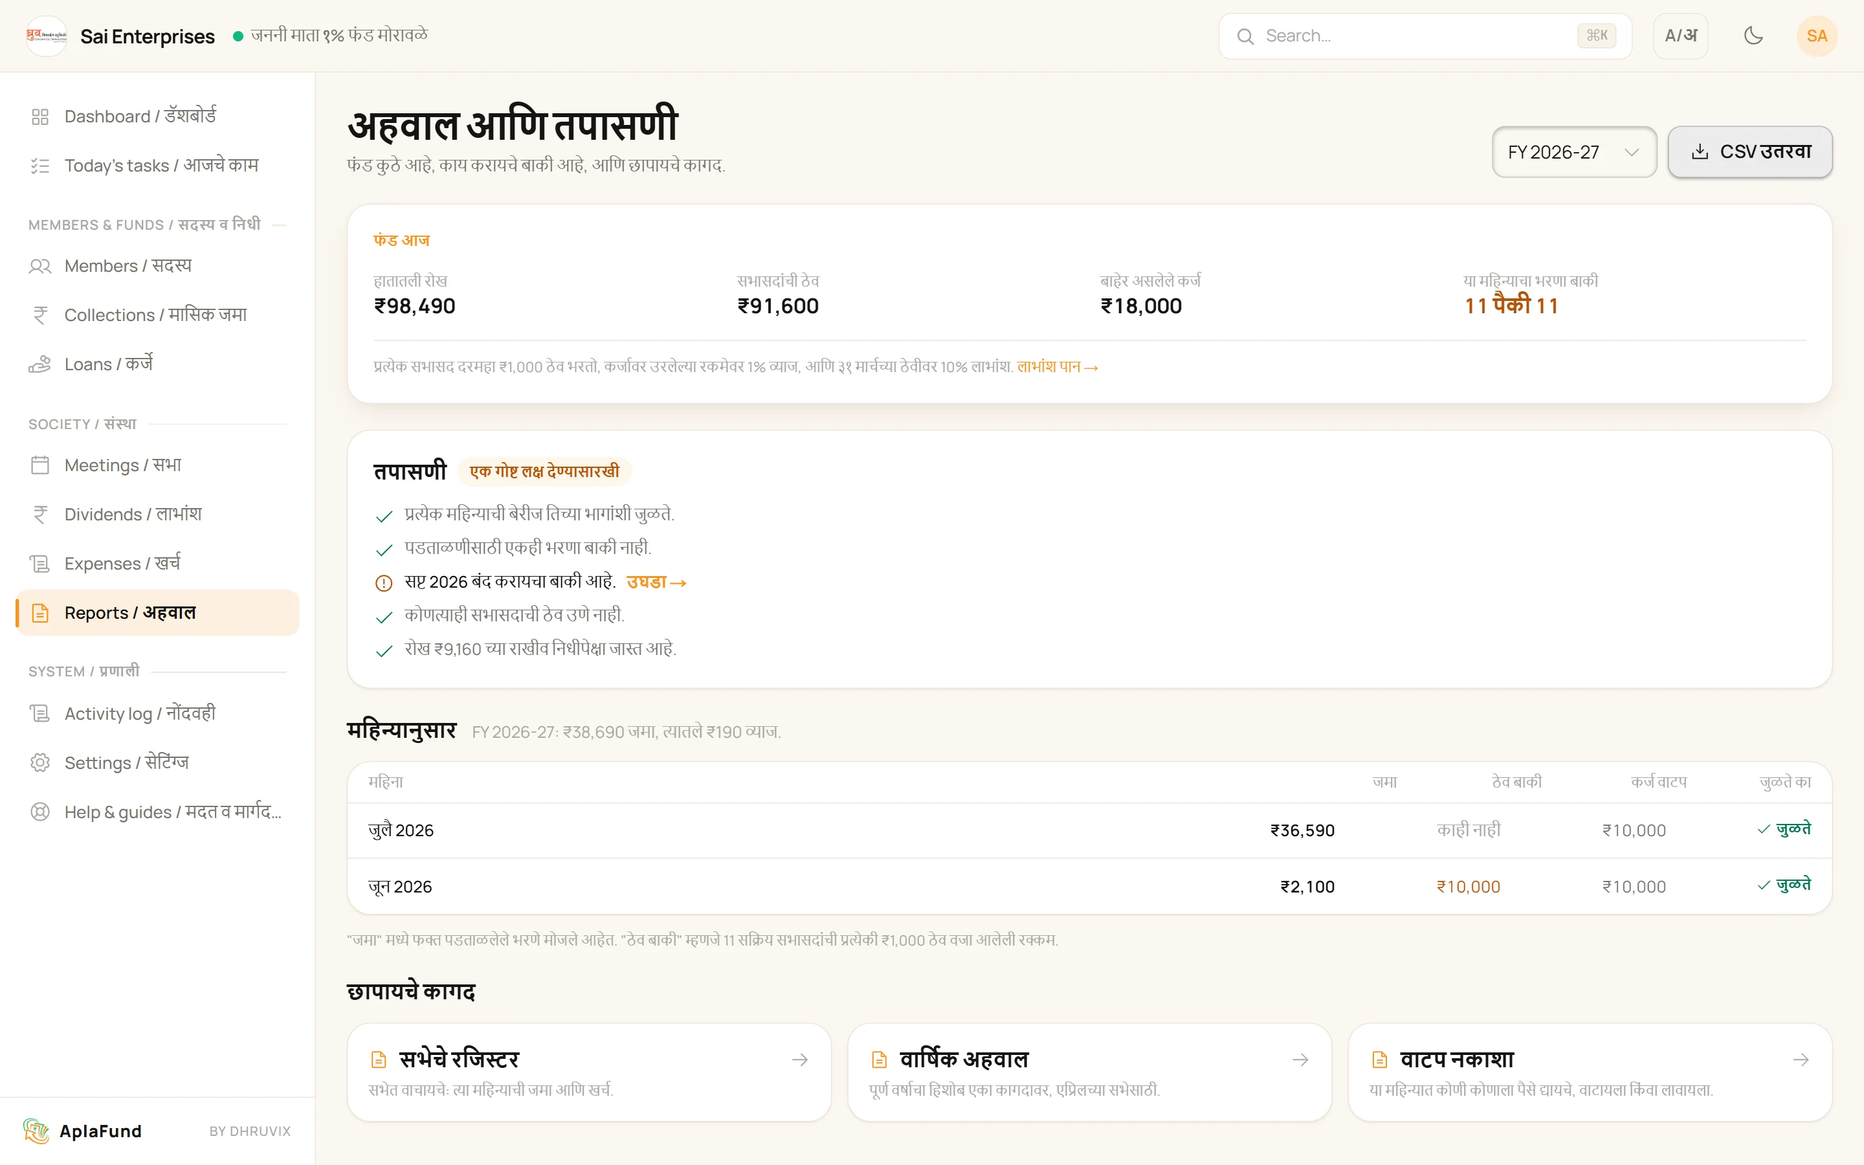Open सभेचे रजिस्टर card arrow
1864x1165 pixels.
800,1060
